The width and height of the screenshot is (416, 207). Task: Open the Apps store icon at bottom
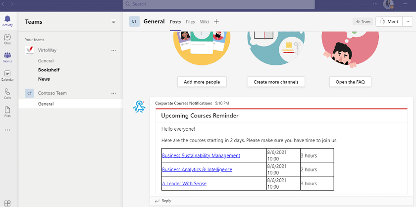8,203
